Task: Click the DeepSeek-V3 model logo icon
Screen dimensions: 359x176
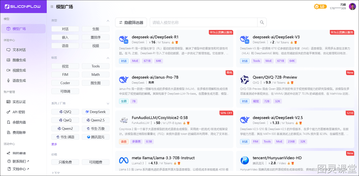Action: pyautogui.click(x=245, y=40)
